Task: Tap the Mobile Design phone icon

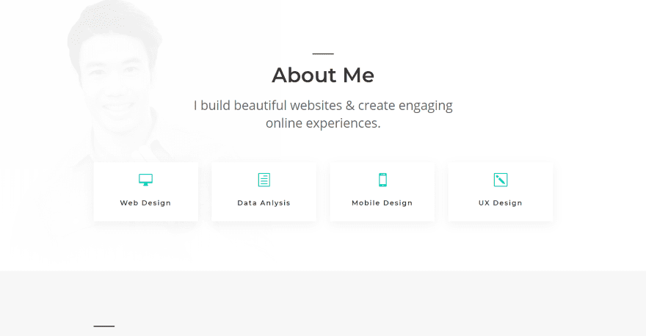Action: pyautogui.click(x=382, y=180)
